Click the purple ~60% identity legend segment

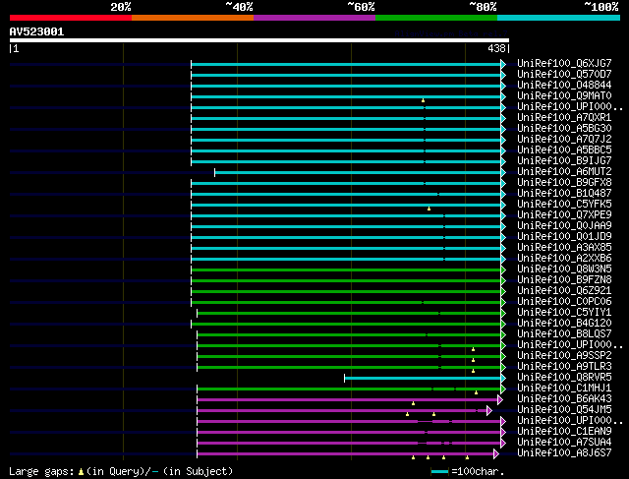314,18
